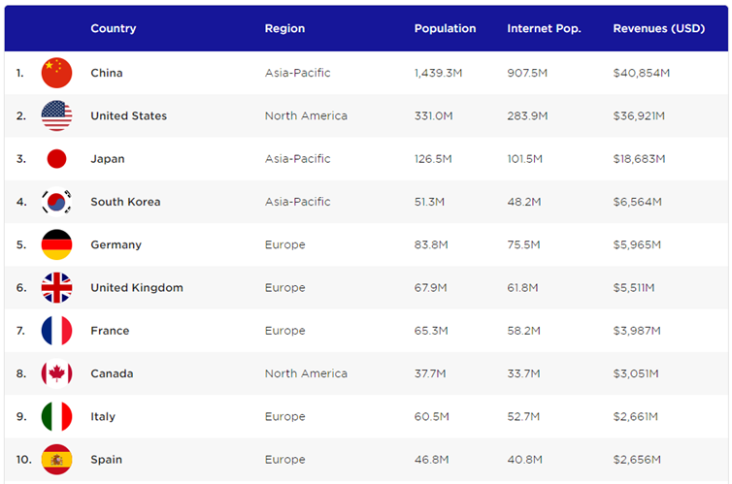
Task: Click the South Korea flag icon
Action: pos(56,202)
